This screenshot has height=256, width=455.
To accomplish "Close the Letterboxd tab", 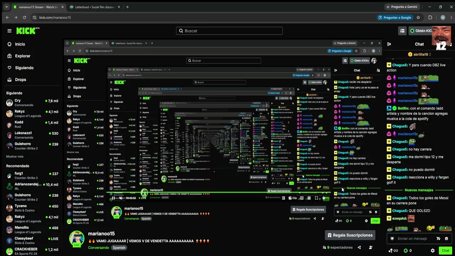I will (x=119, y=7).
